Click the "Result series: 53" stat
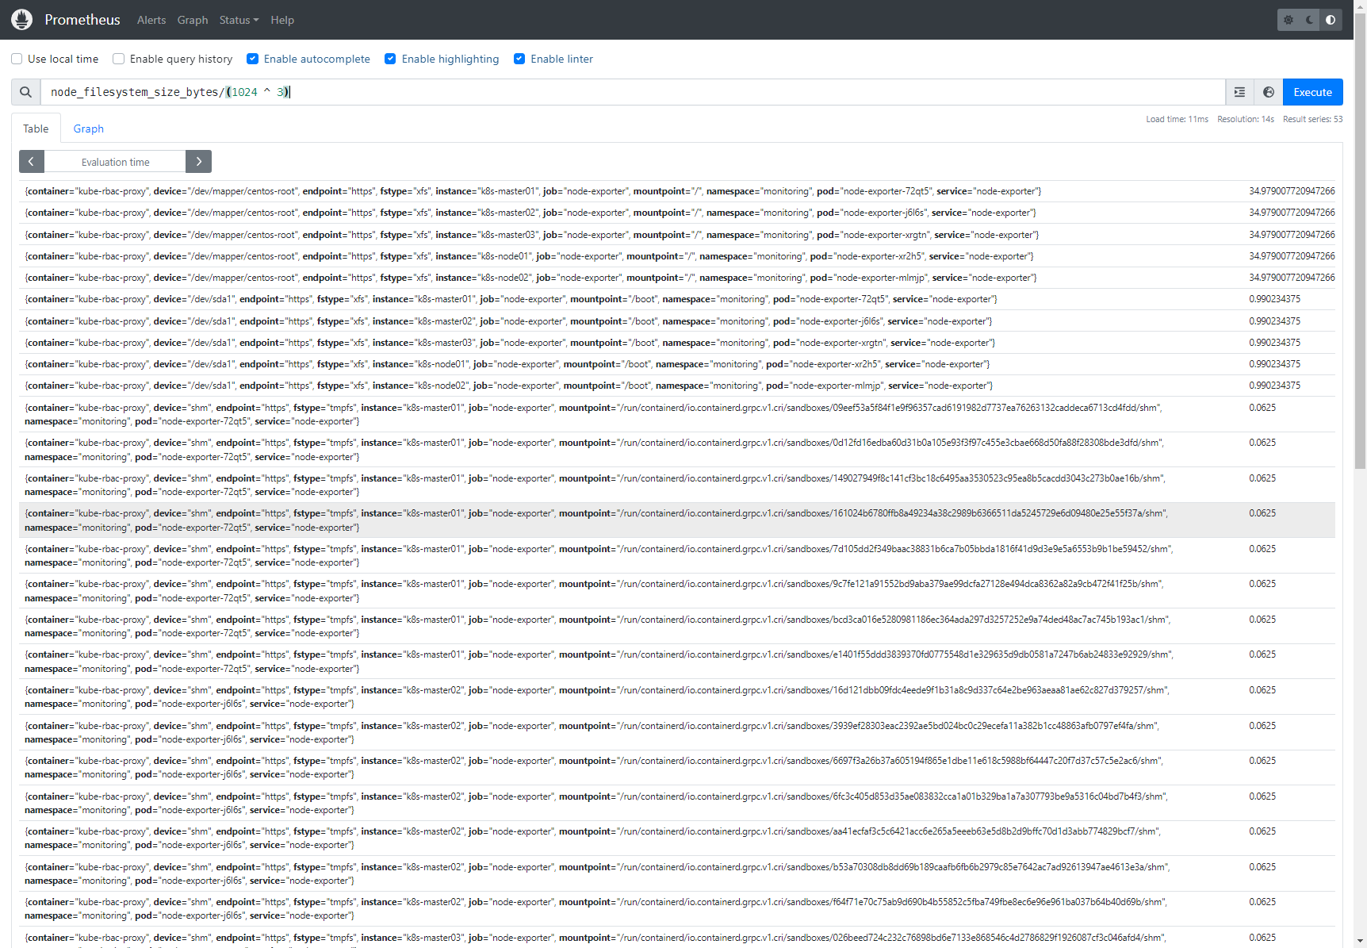The image size is (1367, 948). [1313, 119]
